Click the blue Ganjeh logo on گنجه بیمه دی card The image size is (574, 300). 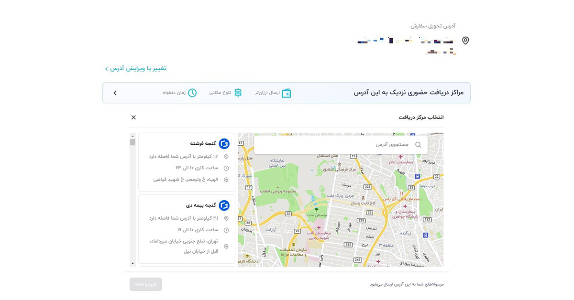[x=224, y=205]
